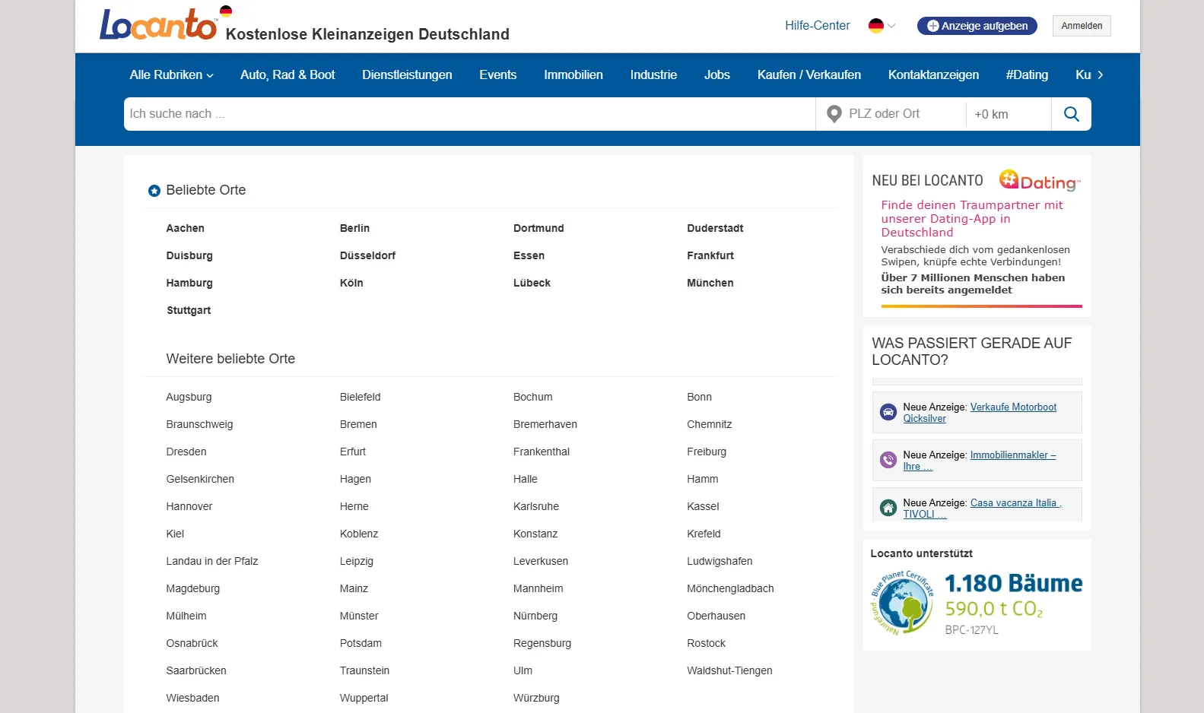Open the Alle Rubriken dropdown
1204x713 pixels.
point(171,74)
